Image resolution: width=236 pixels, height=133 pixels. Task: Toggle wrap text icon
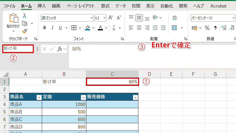pos(175,18)
